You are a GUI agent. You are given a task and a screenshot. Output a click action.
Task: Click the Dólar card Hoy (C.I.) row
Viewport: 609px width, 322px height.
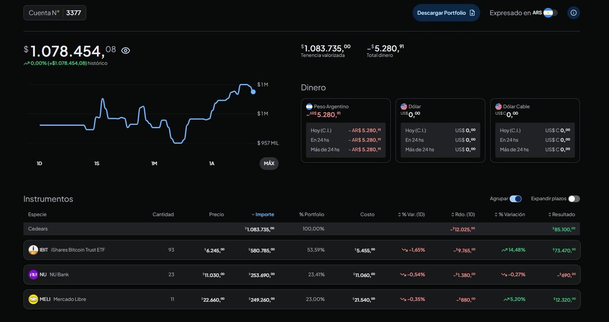[441, 131]
